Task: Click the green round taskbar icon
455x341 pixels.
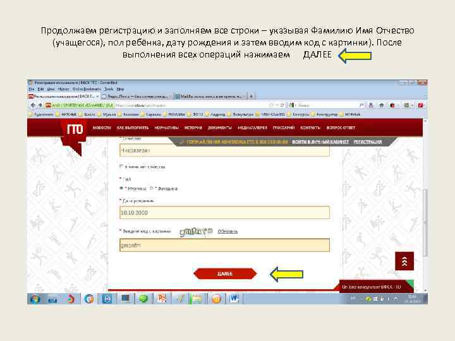Action: click(x=143, y=299)
